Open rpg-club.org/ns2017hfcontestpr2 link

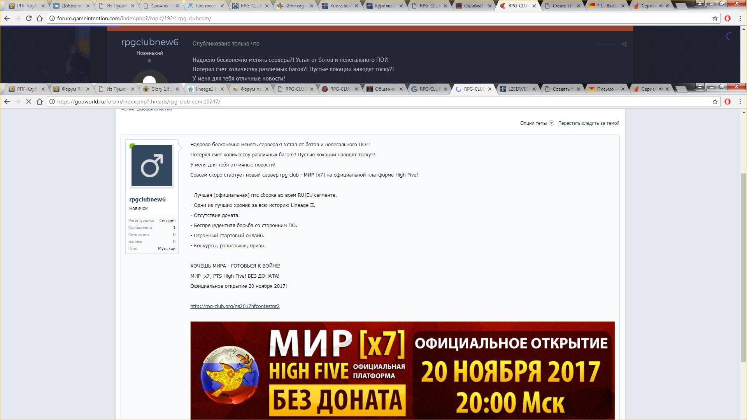(x=235, y=306)
